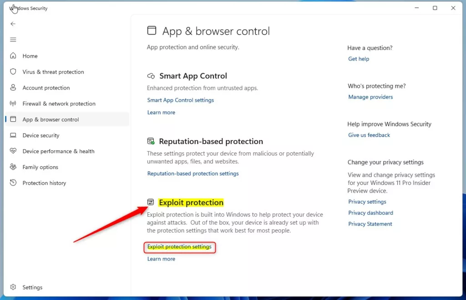Click Learn more under Smart App Control

click(161, 112)
